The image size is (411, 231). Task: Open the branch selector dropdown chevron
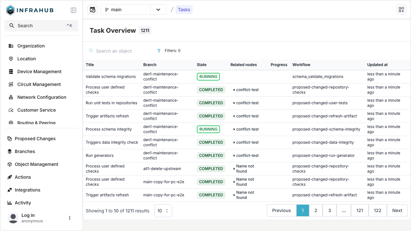click(x=158, y=10)
